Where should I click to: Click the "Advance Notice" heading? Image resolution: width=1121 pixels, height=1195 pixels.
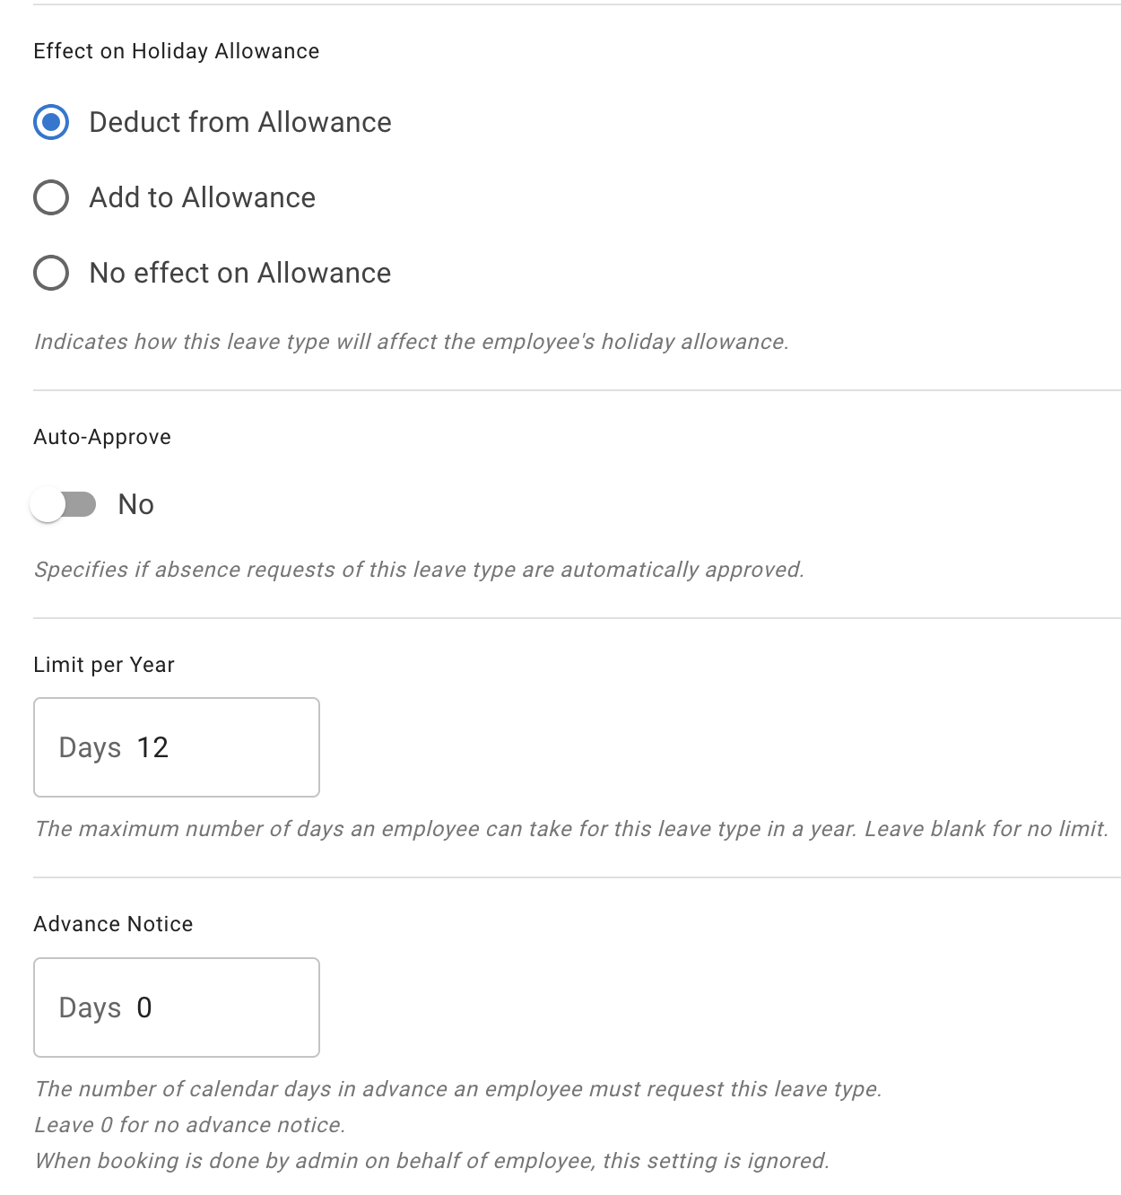(x=113, y=924)
